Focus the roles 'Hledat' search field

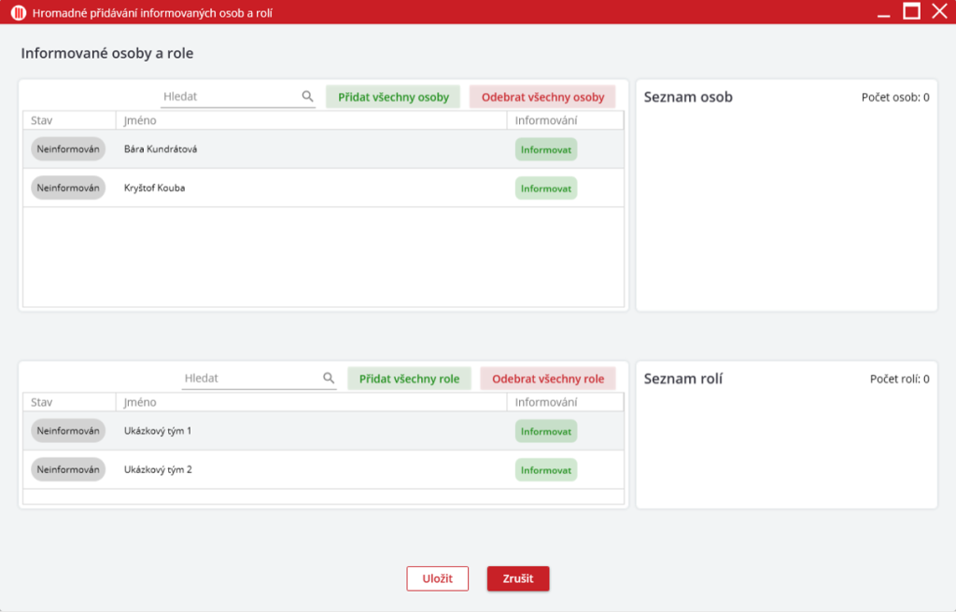pos(251,378)
